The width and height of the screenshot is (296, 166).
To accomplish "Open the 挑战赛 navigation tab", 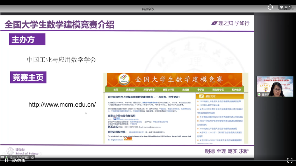I will [x=186, y=90].
